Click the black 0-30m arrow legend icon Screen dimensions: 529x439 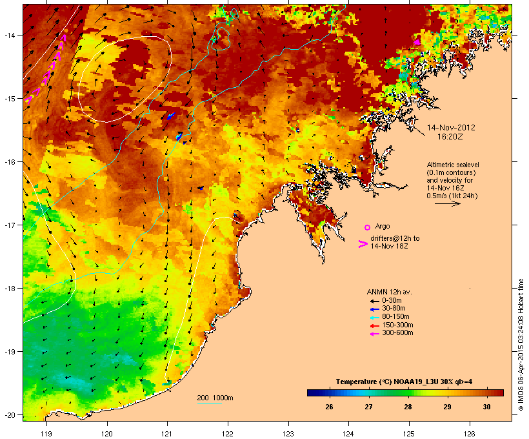pyautogui.click(x=374, y=301)
